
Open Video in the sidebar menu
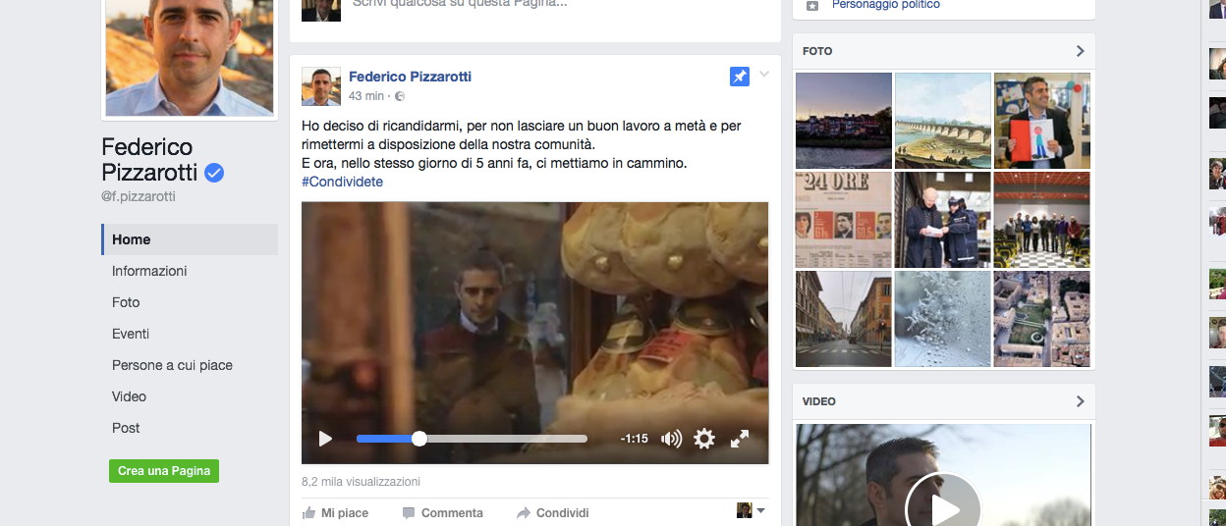pos(129,396)
